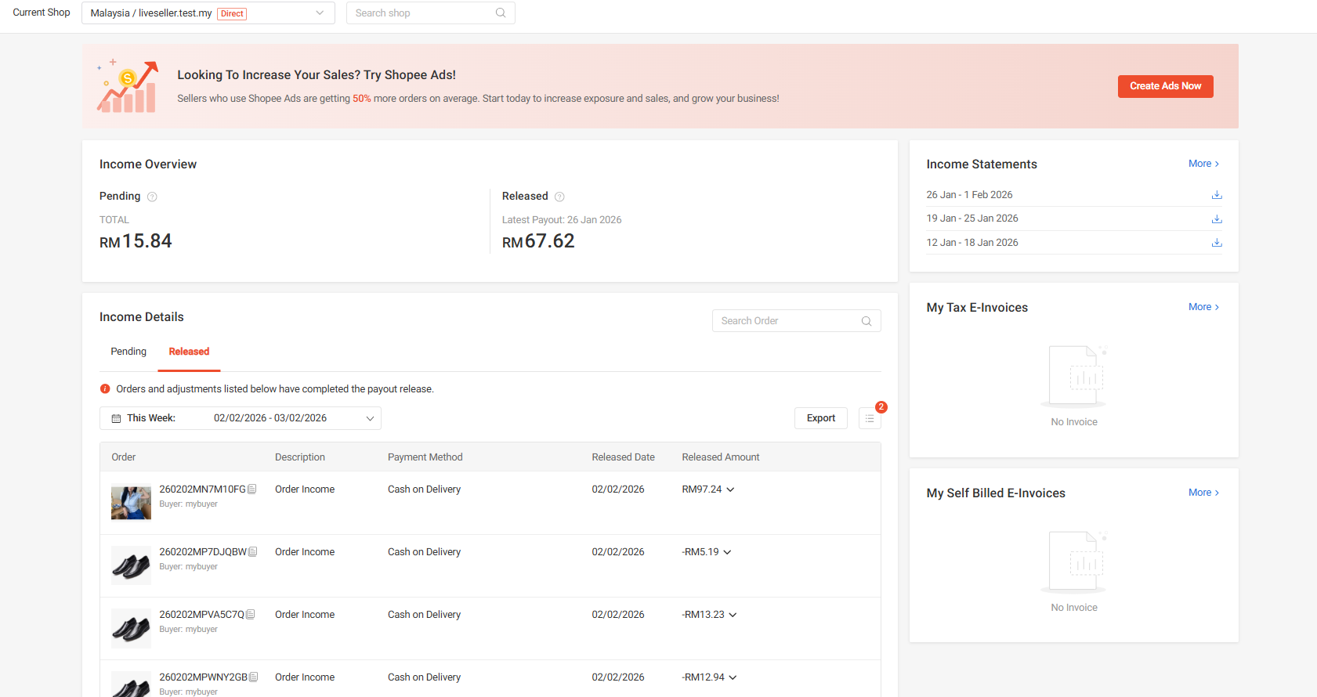
Task: Open order details icon for 260202MN7M10FG
Action: tap(252, 489)
